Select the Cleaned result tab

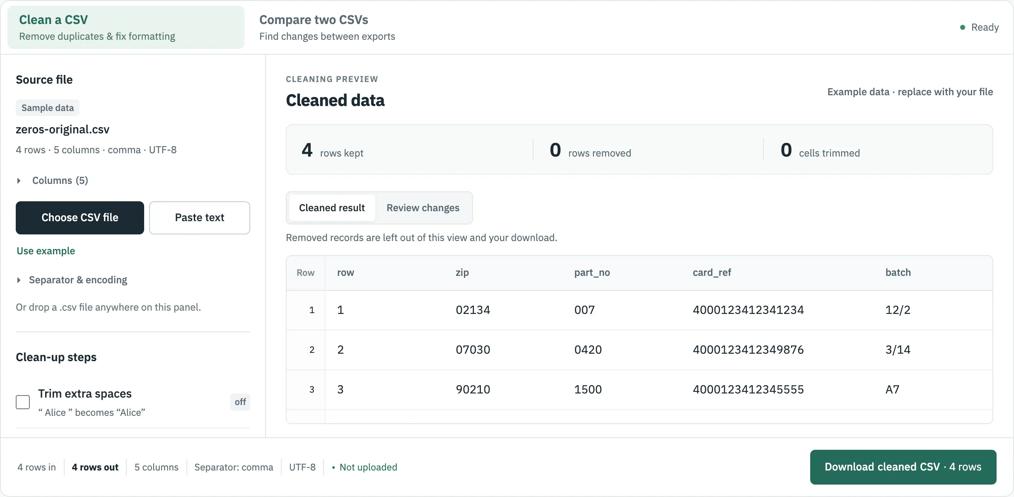pyautogui.click(x=332, y=208)
